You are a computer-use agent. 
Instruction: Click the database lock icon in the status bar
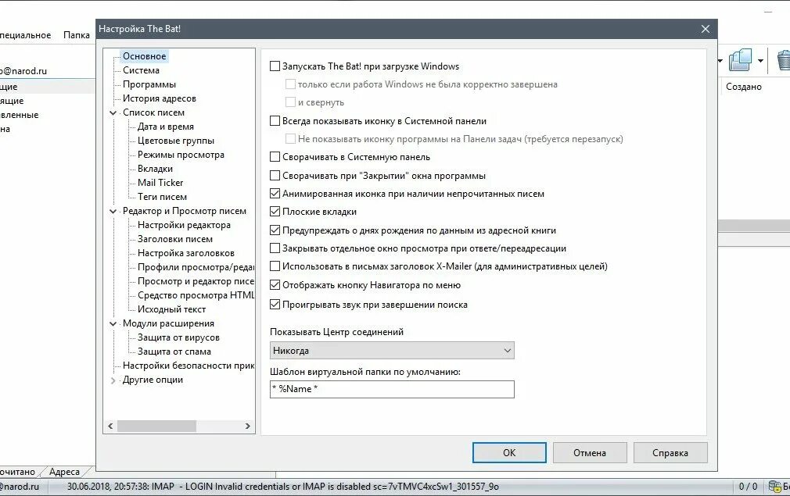(774, 486)
